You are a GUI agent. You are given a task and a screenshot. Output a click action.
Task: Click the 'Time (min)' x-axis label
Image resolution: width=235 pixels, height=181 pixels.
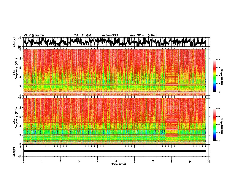pyautogui.click(x=119, y=164)
